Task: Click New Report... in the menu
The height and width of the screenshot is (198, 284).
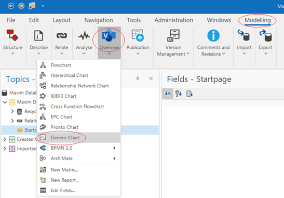Action: click(78, 180)
